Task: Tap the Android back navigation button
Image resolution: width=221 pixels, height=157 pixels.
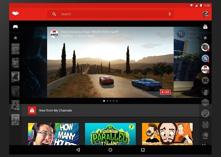Action: [x=78, y=150]
